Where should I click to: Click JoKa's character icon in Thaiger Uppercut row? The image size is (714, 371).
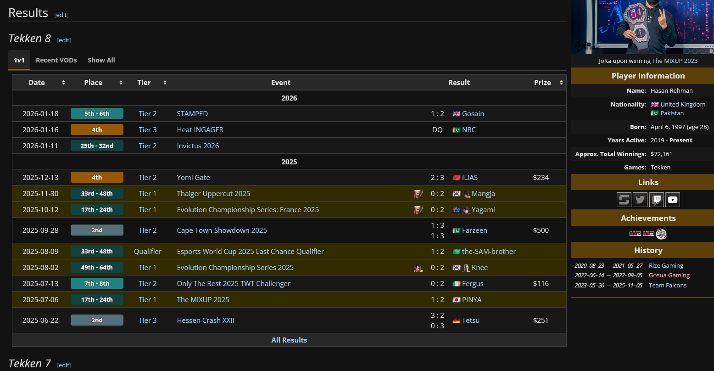pyautogui.click(x=418, y=194)
